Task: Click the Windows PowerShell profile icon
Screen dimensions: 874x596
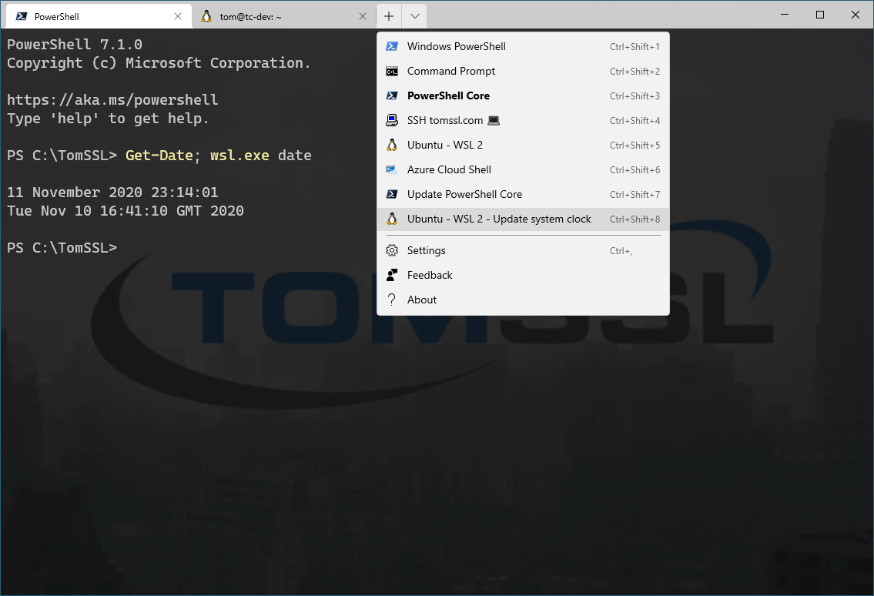Action: pos(392,46)
